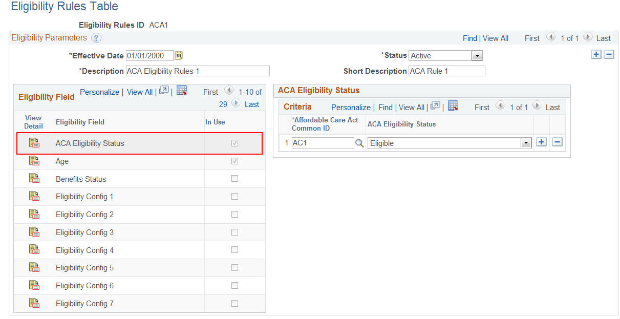Delete the current Eligibility Parameters row
Viewport: 620px width, 319px height.
(609, 54)
